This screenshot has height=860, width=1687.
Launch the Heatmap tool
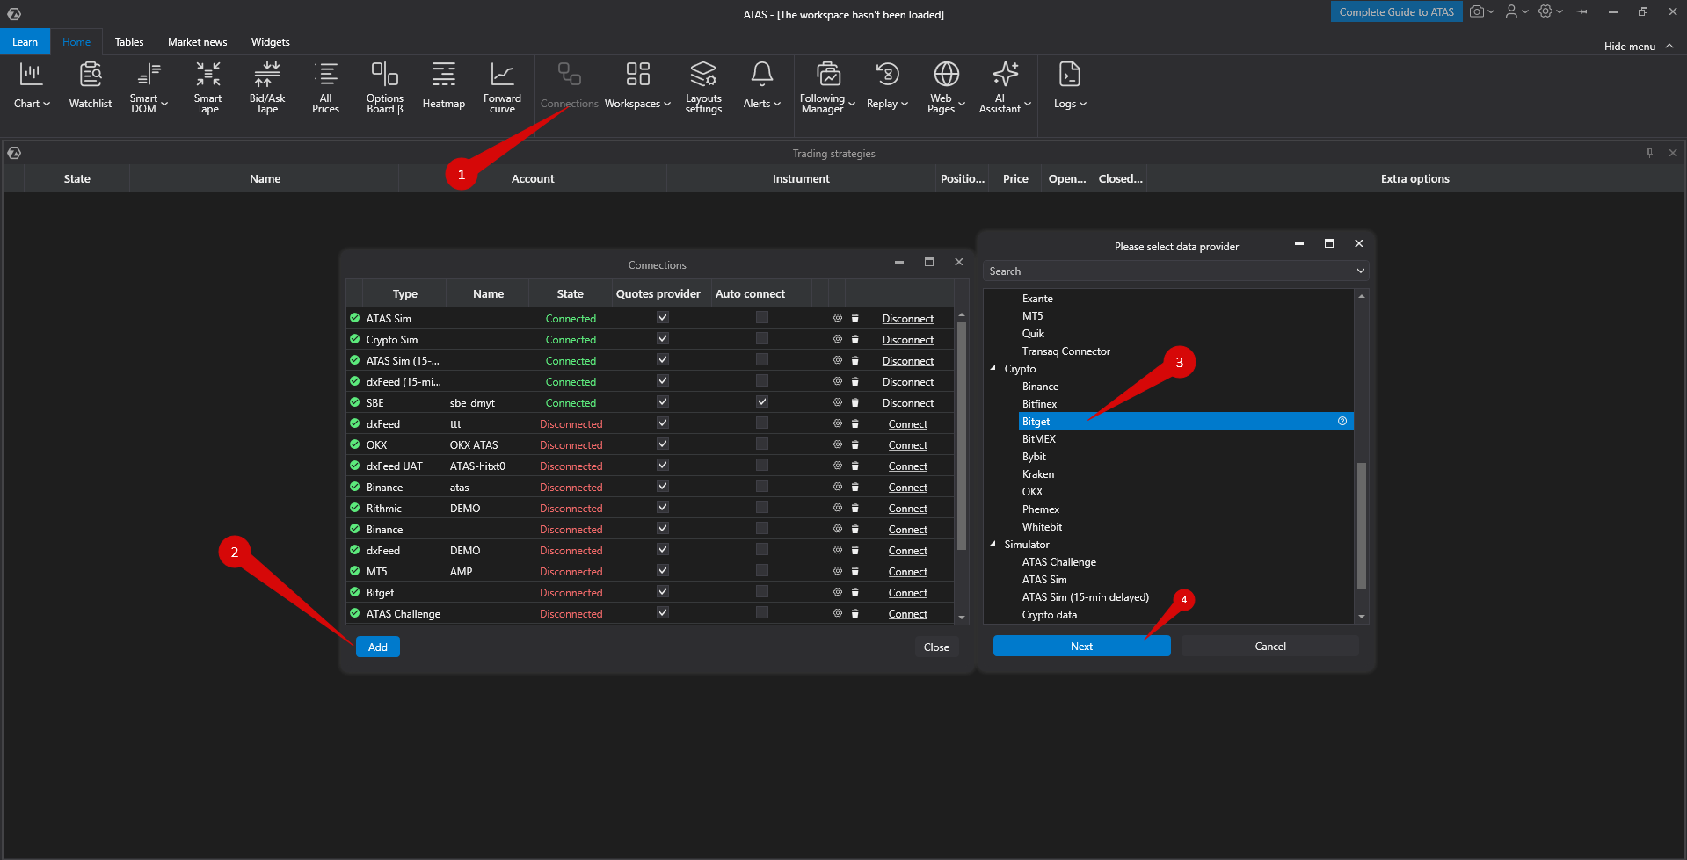click(444, 86)
